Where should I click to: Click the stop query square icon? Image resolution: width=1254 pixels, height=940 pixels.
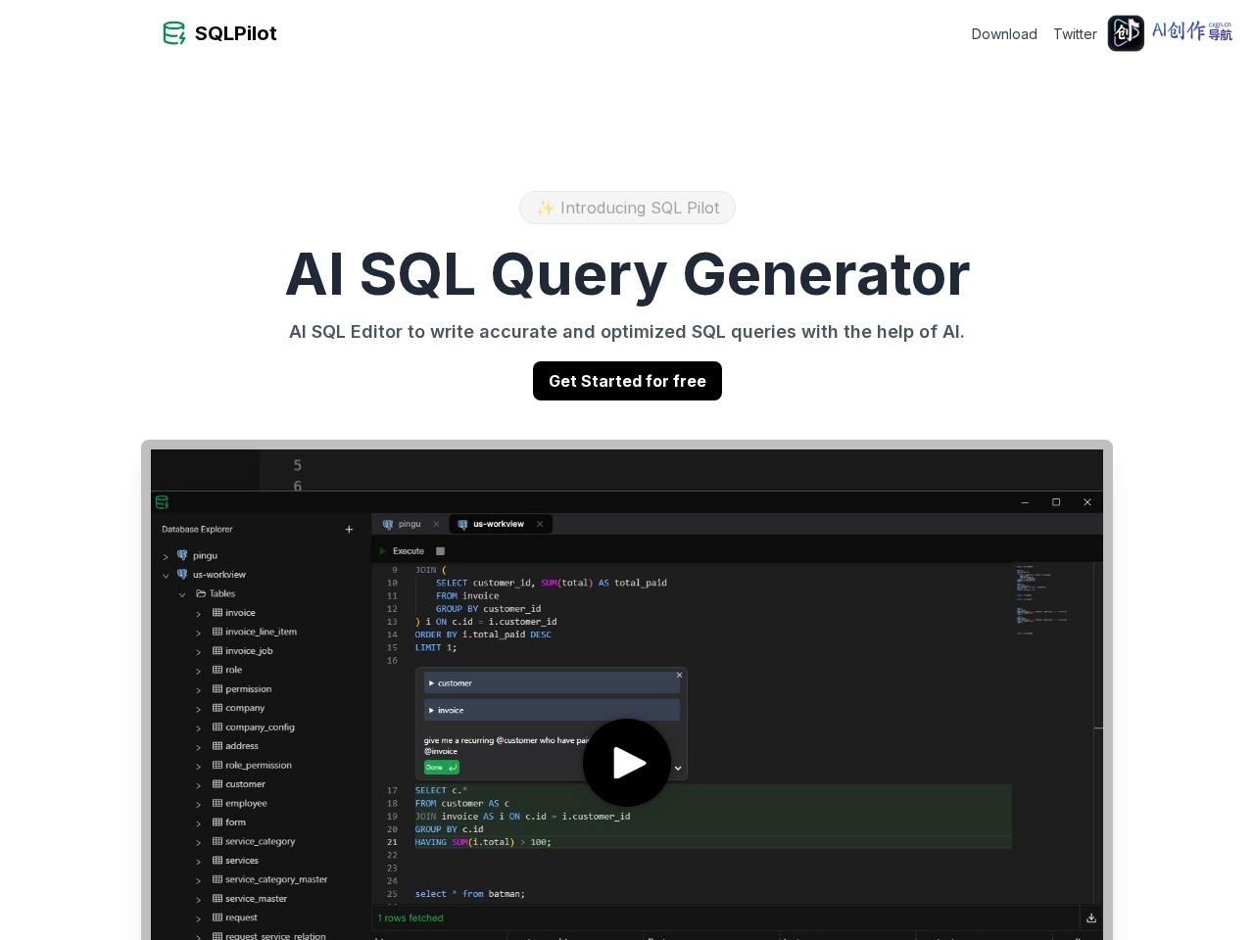[x=441, y=551]
